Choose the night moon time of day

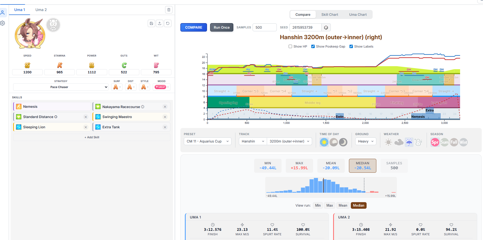[343, 142]
